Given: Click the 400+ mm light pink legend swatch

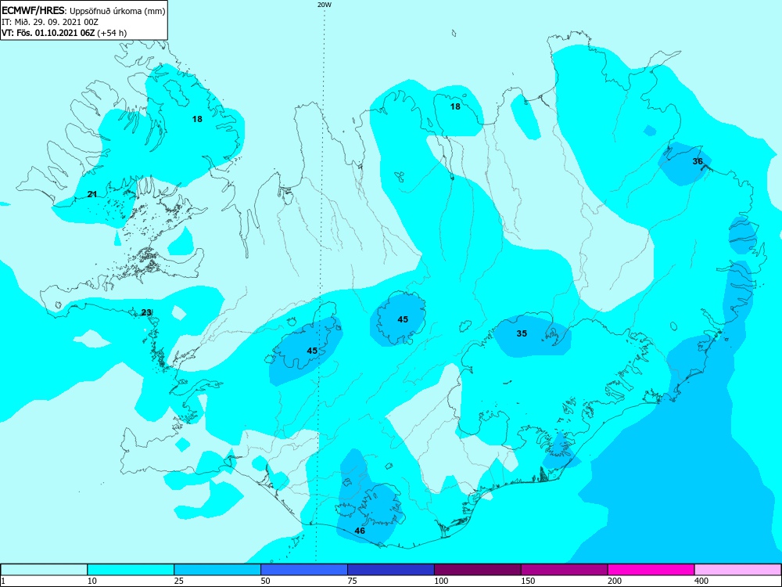Looking at the screenshot, I should click(x=738, y=570).
